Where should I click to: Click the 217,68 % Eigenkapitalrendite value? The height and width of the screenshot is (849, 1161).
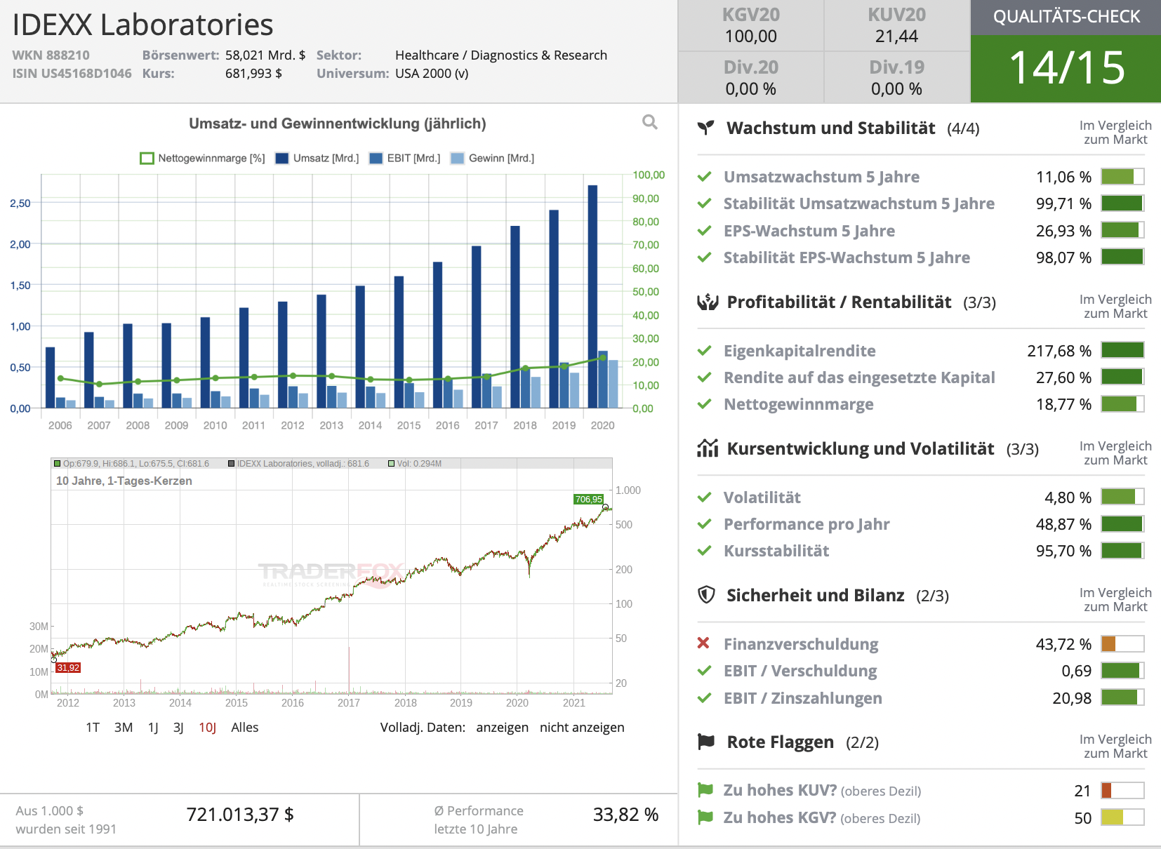point(1059,351)
